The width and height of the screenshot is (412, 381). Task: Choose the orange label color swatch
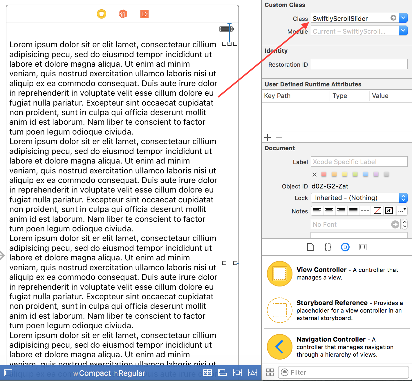click(334, 174)
